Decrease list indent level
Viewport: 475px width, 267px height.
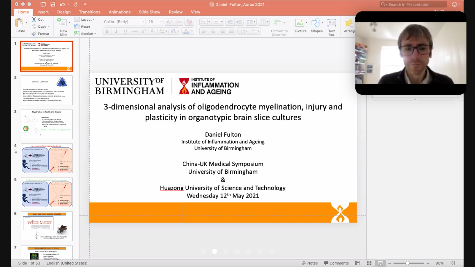click(x=230, y=22)
